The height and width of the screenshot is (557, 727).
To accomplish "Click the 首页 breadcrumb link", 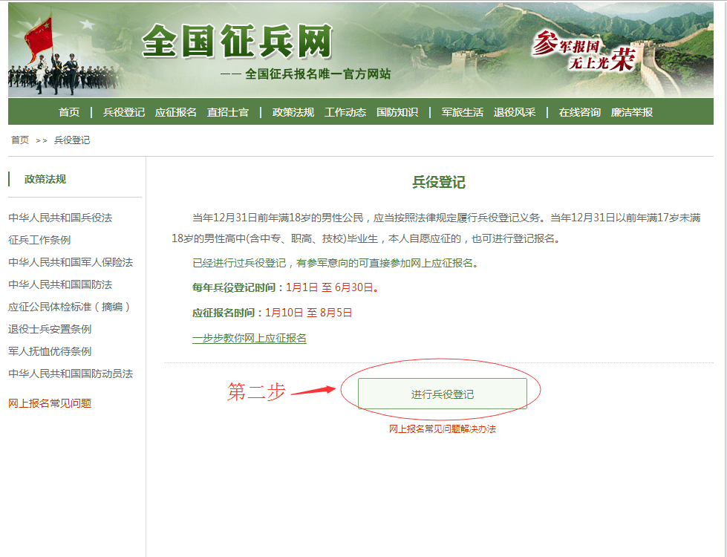I will pos(20,140).
